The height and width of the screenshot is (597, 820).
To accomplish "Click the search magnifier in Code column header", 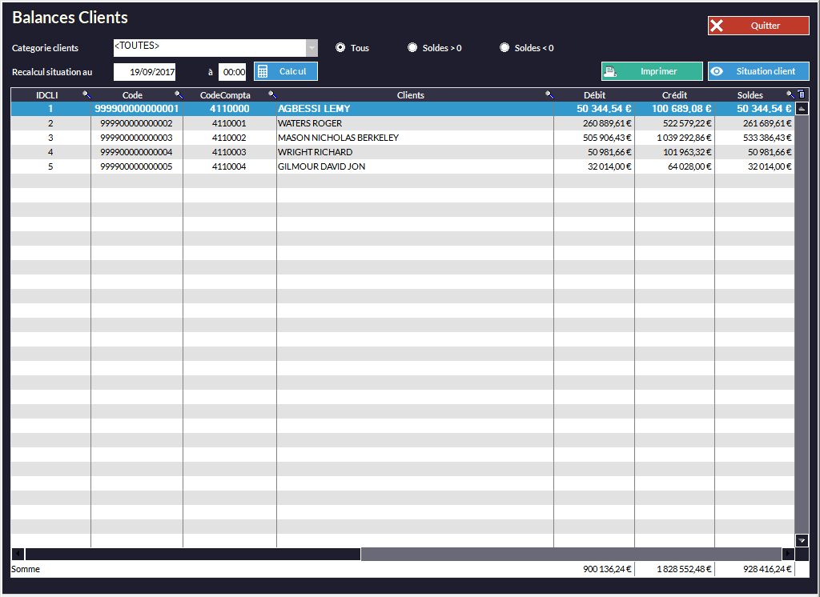I will [x=179, y=95].
